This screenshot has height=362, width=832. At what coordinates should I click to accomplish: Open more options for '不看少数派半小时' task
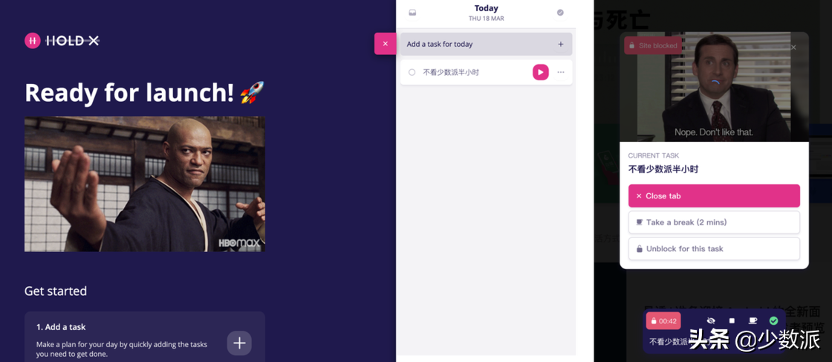tap(561, 72)
